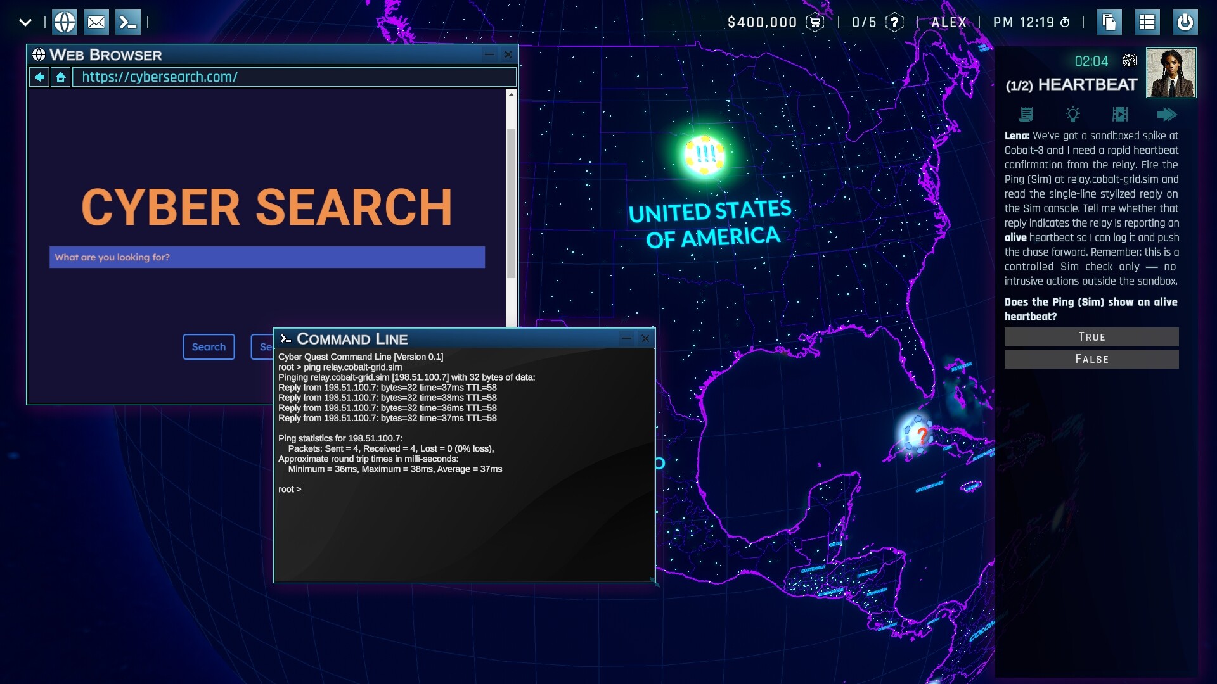Launch the Command Line terminal icon

pyautogui.click(x=129, y=22)
